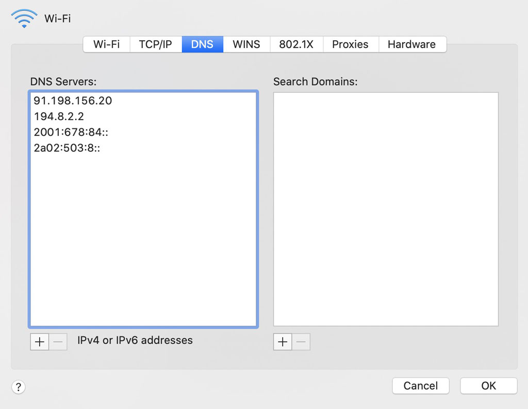Choose the 2a02:503:8:: DNS entry
The height and width of the screenshot is (409, 528).
point(67,148)
